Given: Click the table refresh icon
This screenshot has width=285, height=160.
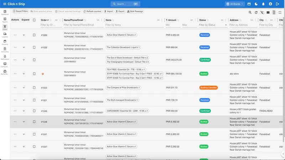Looking at the screenshot, I should click(256, 12).
